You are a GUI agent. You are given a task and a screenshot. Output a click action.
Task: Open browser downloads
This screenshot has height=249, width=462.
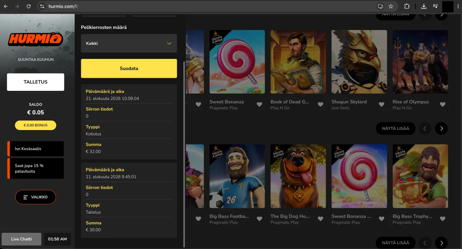(x=424, y=6)
